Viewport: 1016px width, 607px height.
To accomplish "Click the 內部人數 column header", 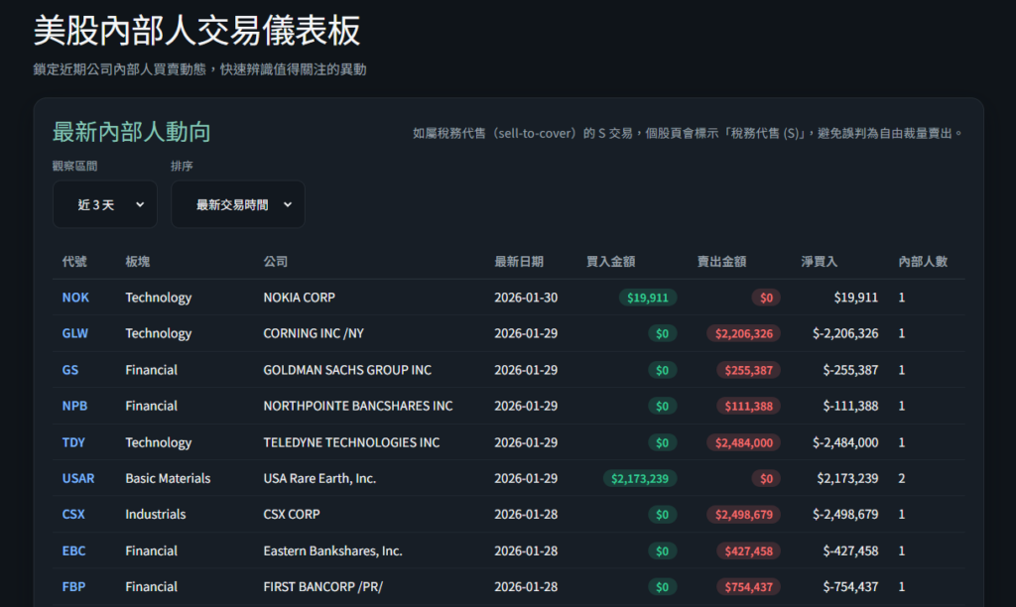I will tap(923, 262).
